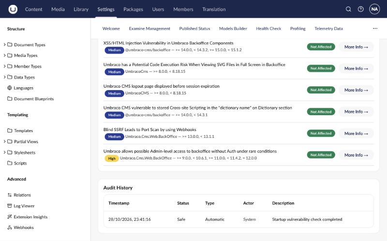Switch to the Examine Management tab

coord(149,28)
